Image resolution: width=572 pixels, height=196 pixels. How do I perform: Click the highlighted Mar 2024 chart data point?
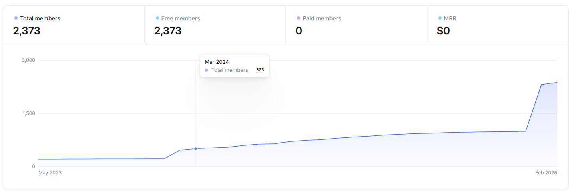(x=195, y=148)
